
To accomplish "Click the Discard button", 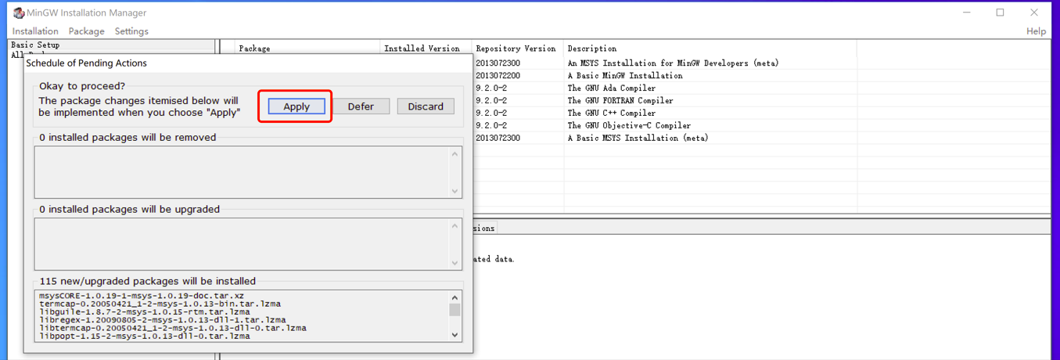I will point(426,106).
